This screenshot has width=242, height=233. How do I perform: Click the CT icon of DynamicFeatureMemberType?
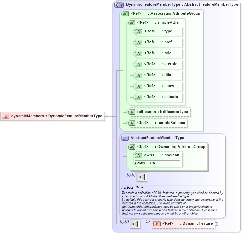(119, 5)
